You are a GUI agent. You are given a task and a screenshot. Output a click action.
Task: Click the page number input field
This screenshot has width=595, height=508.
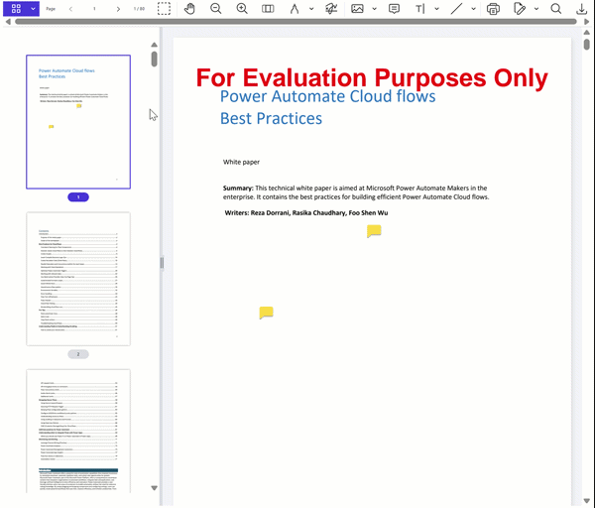tap(94, 8)
